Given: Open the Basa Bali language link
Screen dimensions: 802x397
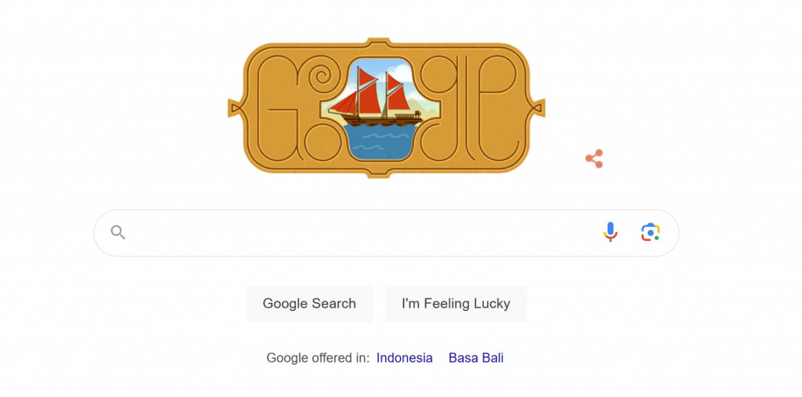Looking at the screenshot, I should [x=475, y=358].
